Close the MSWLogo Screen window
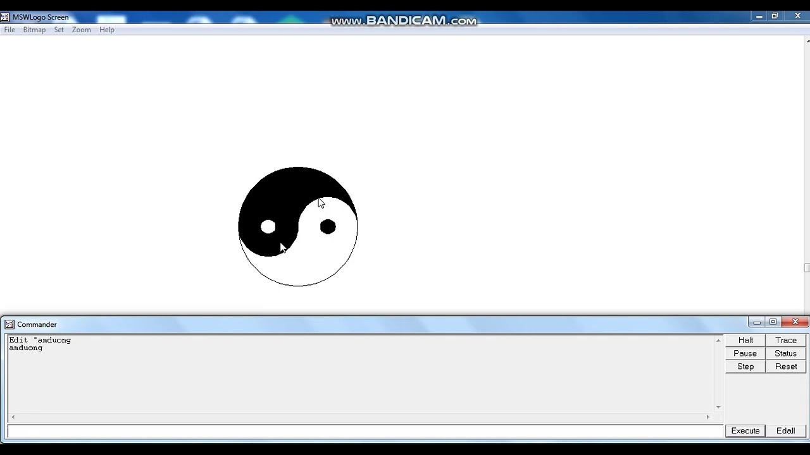This screenshot has height=455, width=810. tap(797, 16)
